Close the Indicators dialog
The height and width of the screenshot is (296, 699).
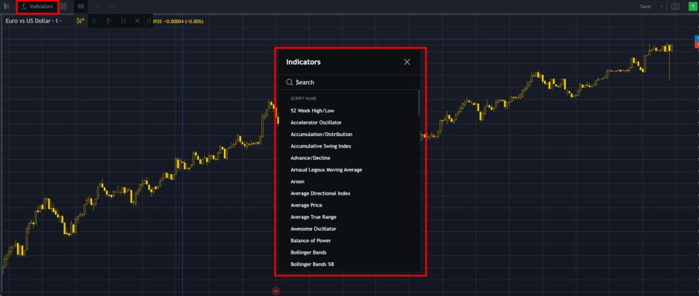tap(407, 62)
